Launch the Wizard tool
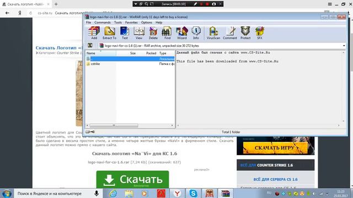 (x=181, y=33)
